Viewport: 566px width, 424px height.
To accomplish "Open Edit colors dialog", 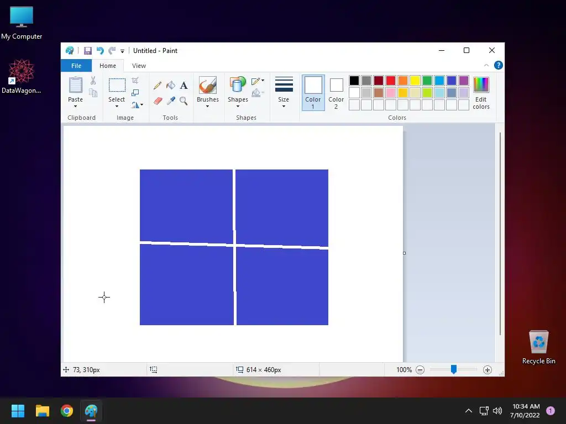I will (x=481, y=92).
